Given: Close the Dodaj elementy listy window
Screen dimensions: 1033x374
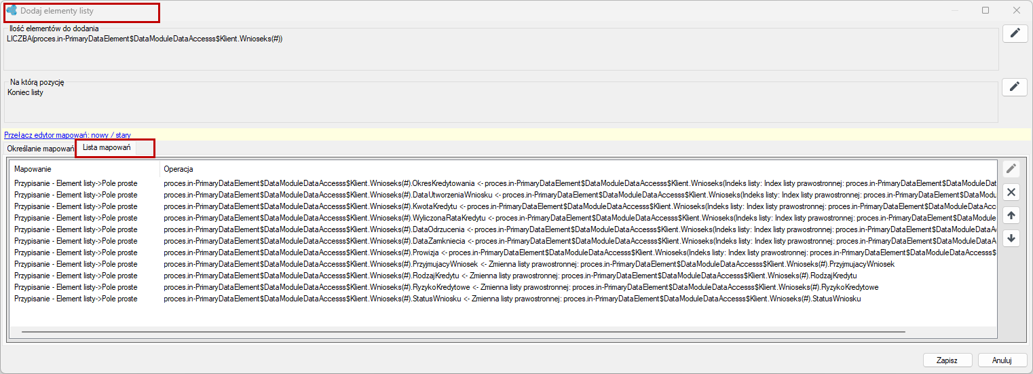Looking at the screenshot, I should (1016, 10).
